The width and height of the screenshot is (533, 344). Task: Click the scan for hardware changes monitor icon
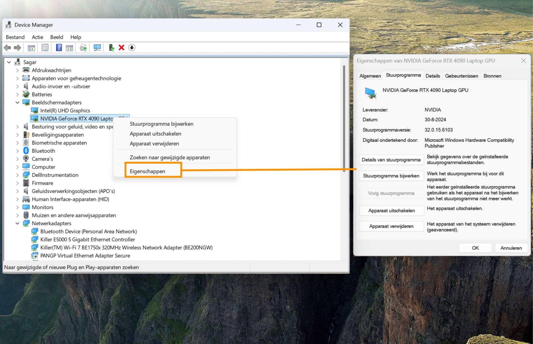(97, 48)
